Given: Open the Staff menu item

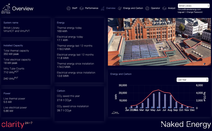Looking at the screenshot, I should click(x=75, y=8).
